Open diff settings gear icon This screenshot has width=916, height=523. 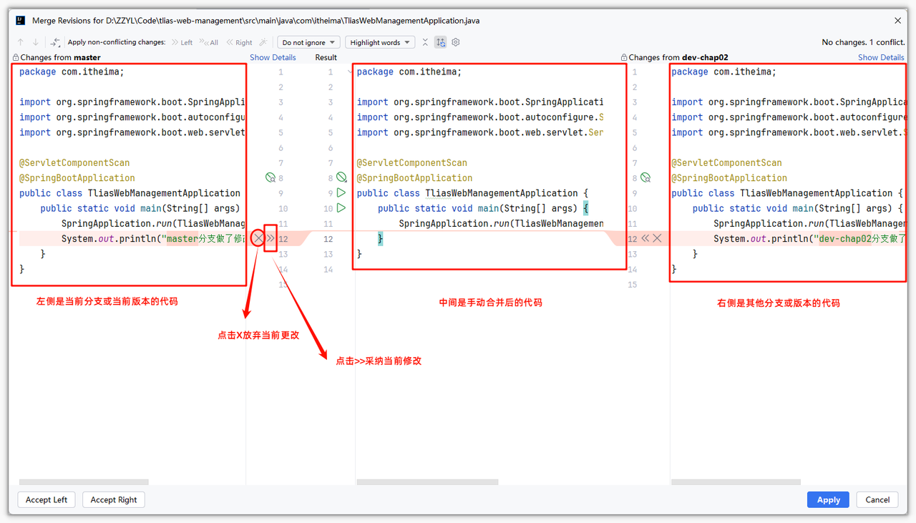456,43
